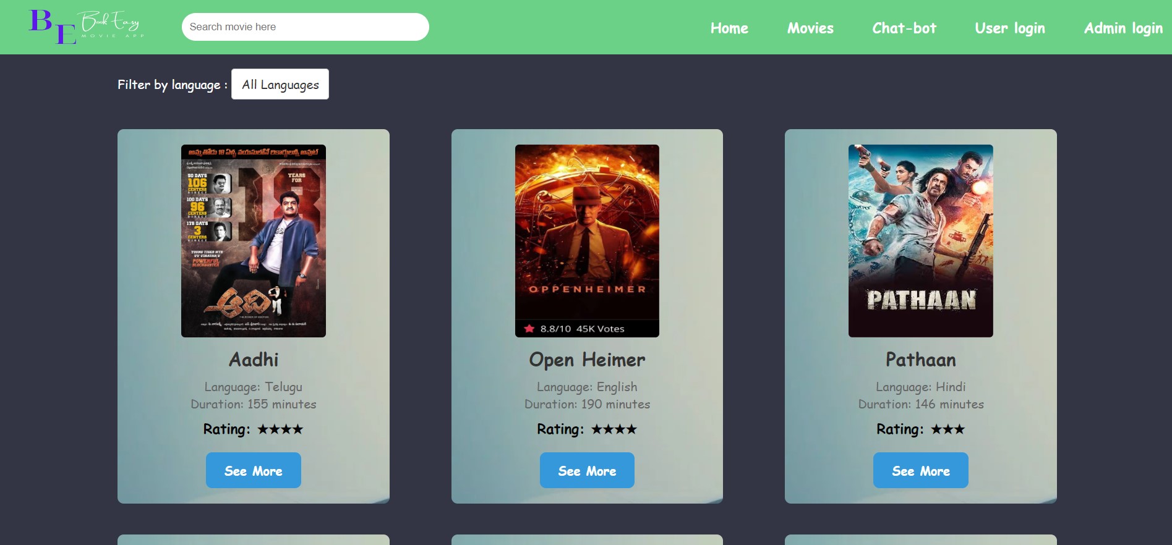Viewport: 1172px width, 545px height.
Task: Click Duration: 146 minutes text
Action: point(921,404)
